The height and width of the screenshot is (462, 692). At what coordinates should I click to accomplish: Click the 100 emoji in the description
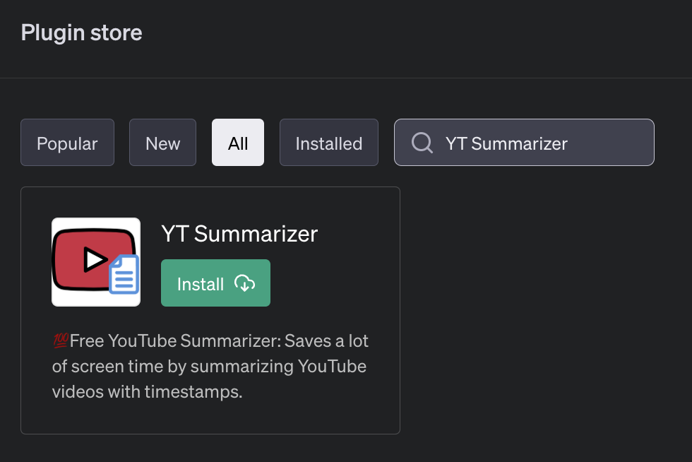click(61, 340)
